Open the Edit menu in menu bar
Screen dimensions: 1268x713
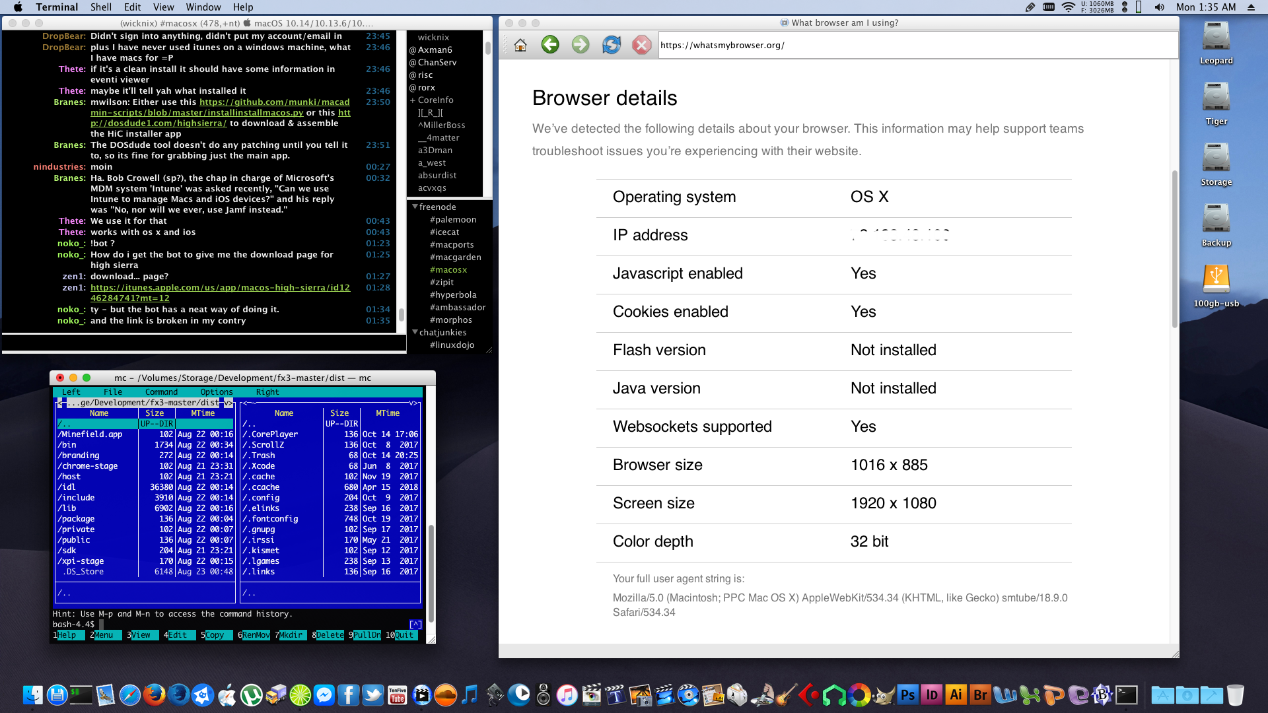(x=132, y=7)
